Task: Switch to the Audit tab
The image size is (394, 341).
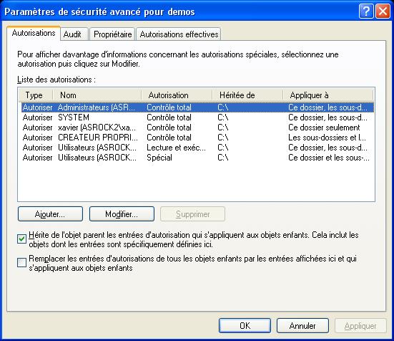Action: 74,34
